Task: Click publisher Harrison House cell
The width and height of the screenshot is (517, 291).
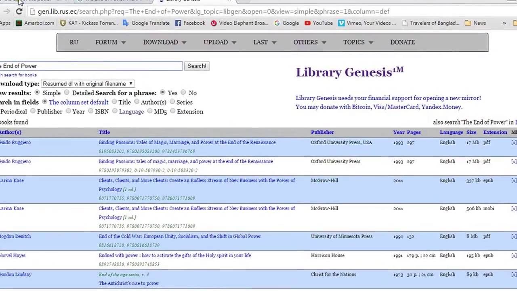Action: coord(328,255)
